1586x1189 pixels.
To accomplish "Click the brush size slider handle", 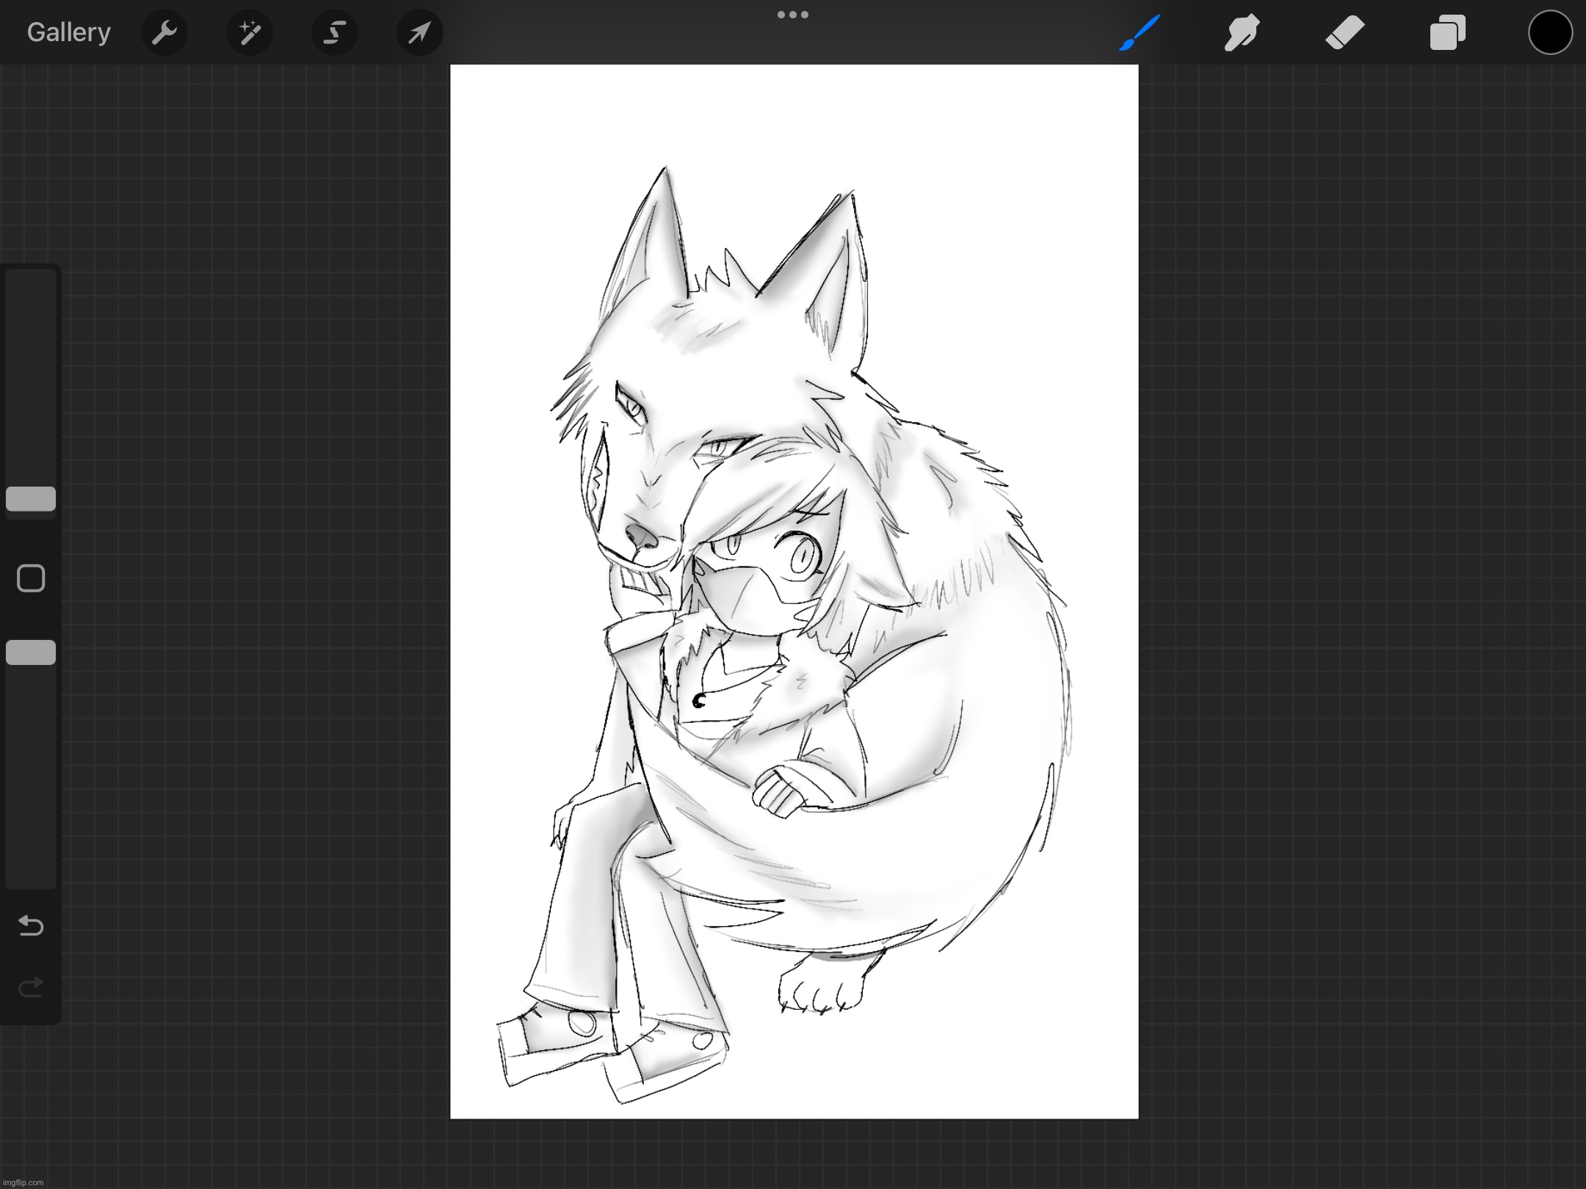I will click(31, 499).
